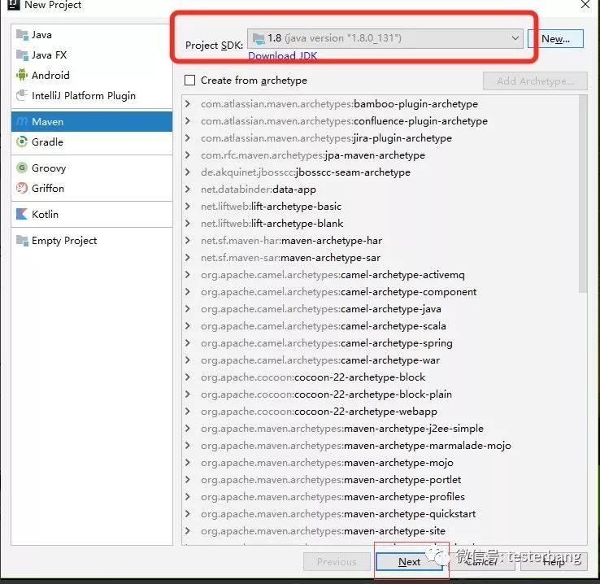Click the IntelliJ logo in title bar
Image resolution: width=600 pixels, height=584 pixels.
[13, 5]
